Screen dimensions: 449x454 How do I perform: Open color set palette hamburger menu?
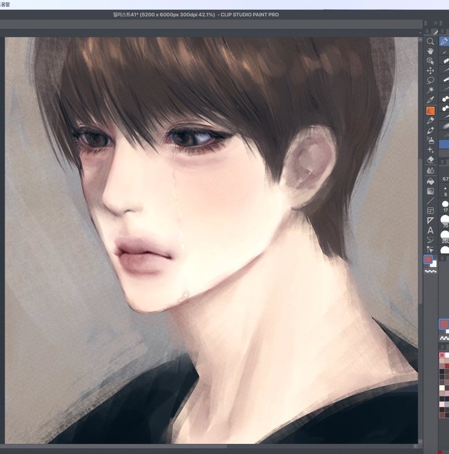(x=442, y=347)
